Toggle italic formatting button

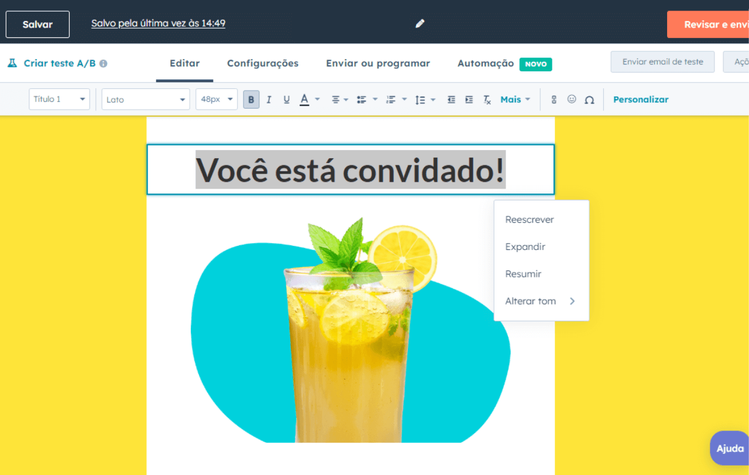(269, 99)
